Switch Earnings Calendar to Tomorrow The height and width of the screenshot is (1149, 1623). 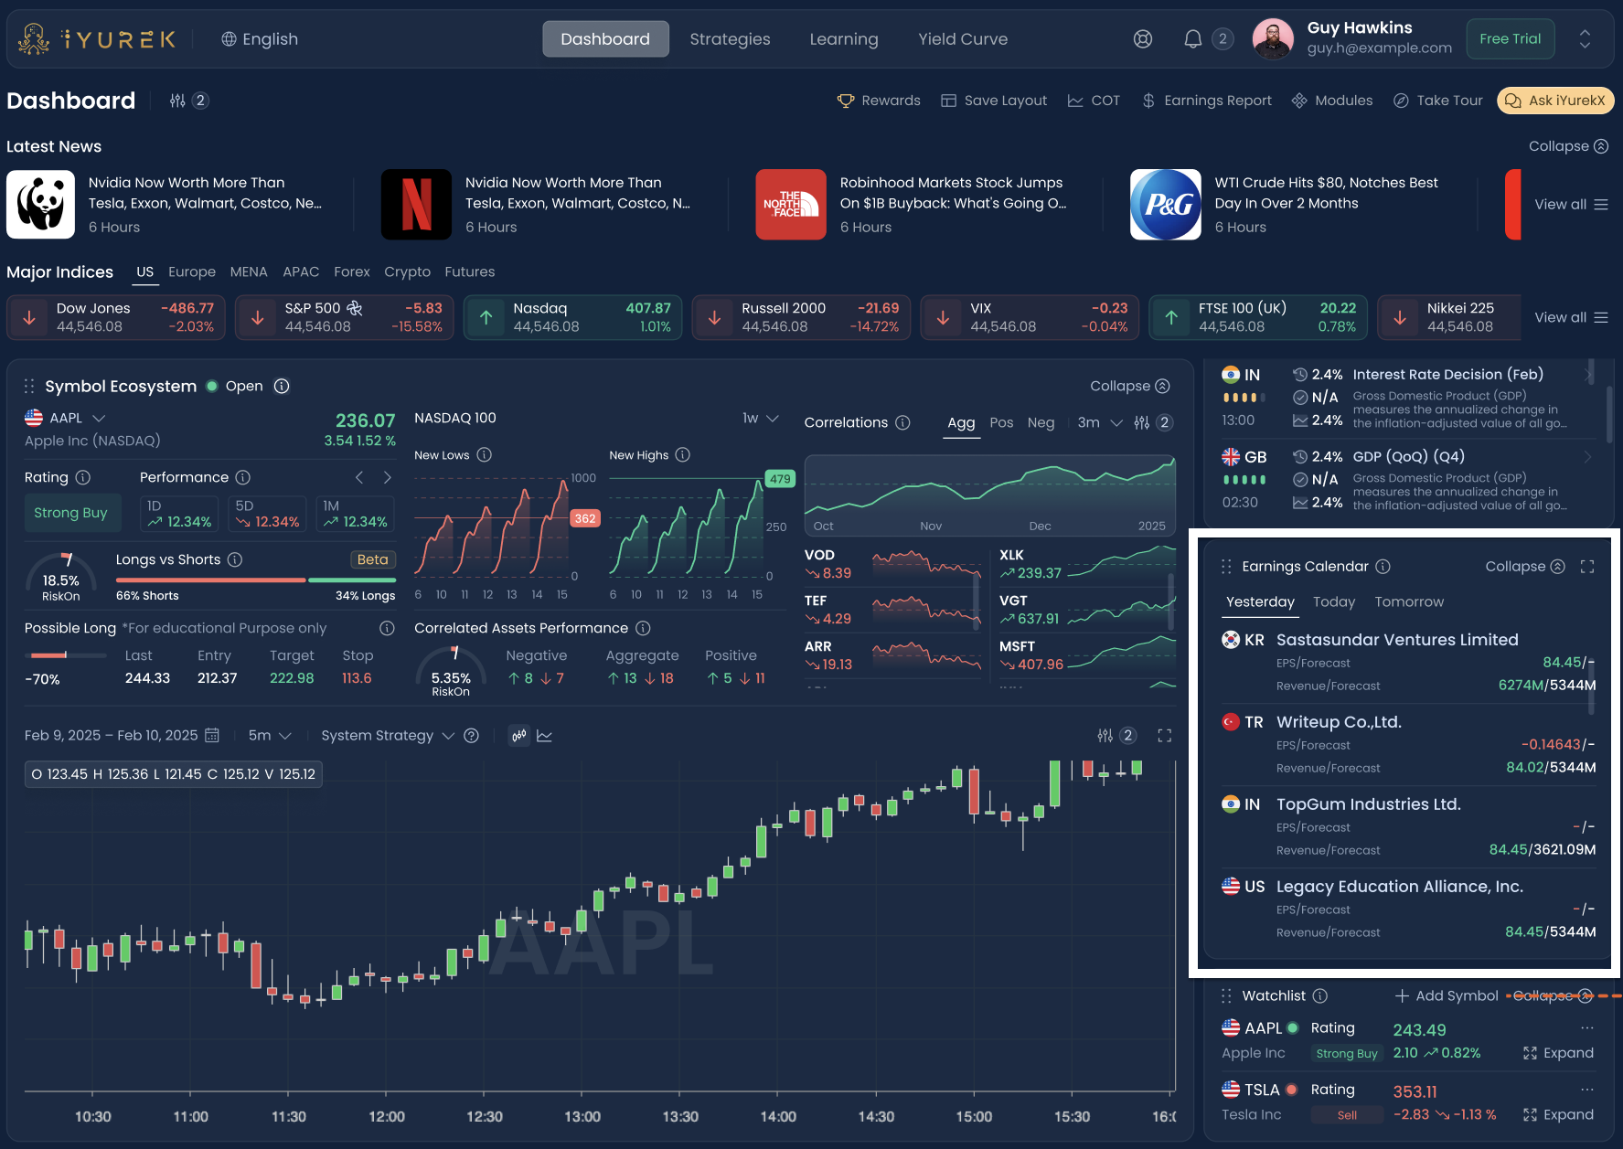point(1409,601)
